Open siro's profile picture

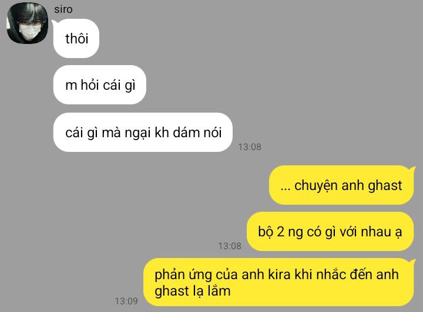(x=27, y=23)
